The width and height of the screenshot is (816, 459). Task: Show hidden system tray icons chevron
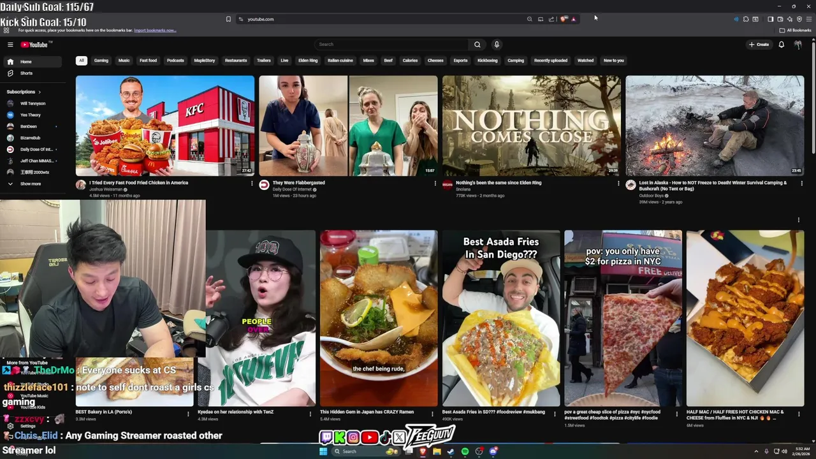click(757, 451)
